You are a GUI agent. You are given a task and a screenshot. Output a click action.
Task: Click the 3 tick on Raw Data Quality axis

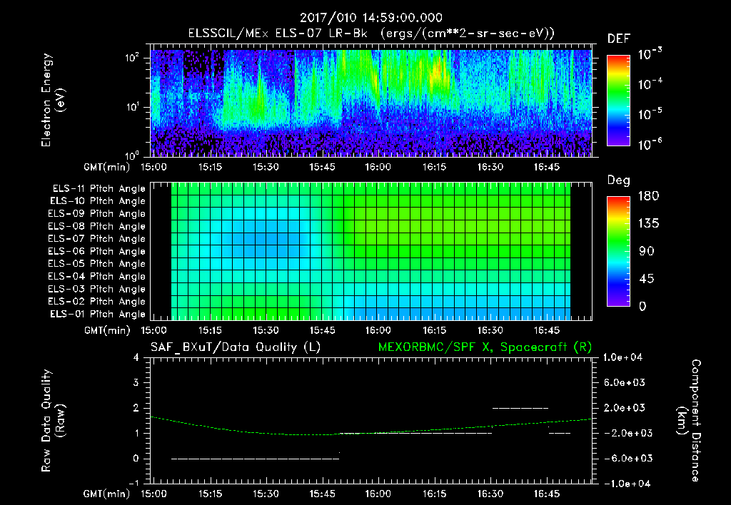click(x=136, y=383)
